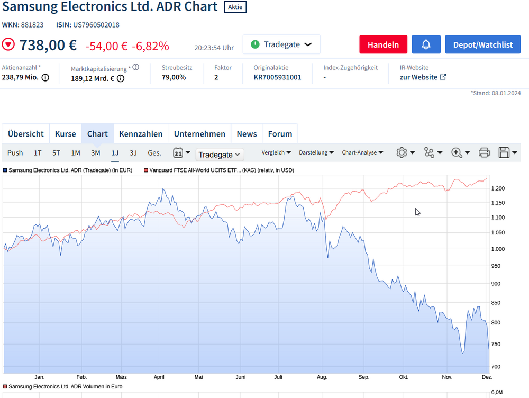Switch to the Kennzahlen tab
Screen dimensions: 529x398
coord(141,133)
